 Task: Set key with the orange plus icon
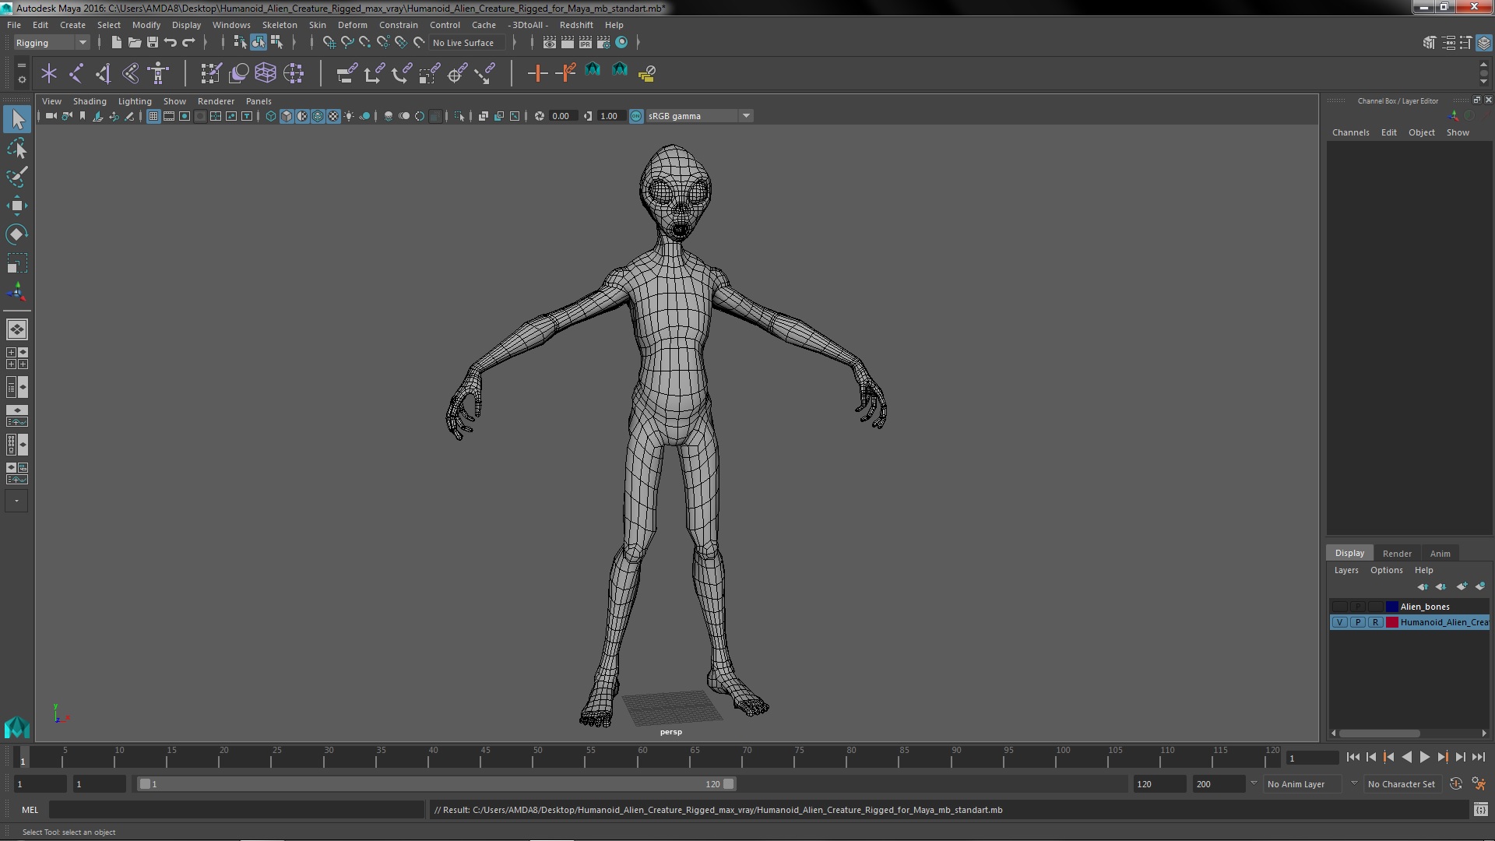pos(537,73)
